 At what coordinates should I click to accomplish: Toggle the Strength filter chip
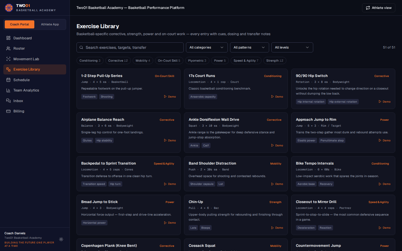[x=275, y=61]
